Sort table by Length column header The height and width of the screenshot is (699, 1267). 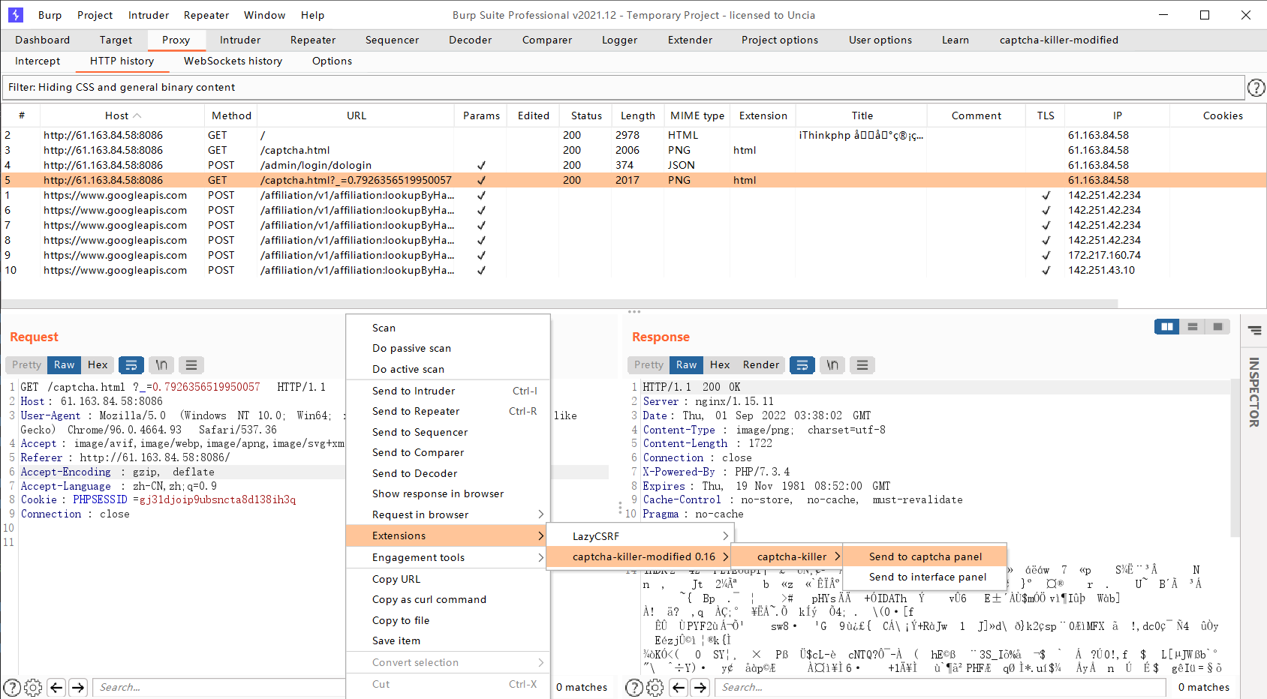click(637, 115)
